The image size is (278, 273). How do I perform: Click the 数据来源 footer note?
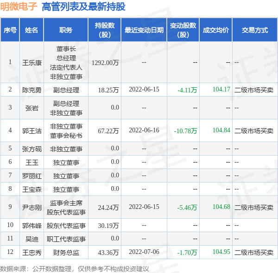click(x=75, y=268)
